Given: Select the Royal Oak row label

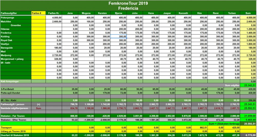Looking at the screenshot, I should [x=16, y=40].
